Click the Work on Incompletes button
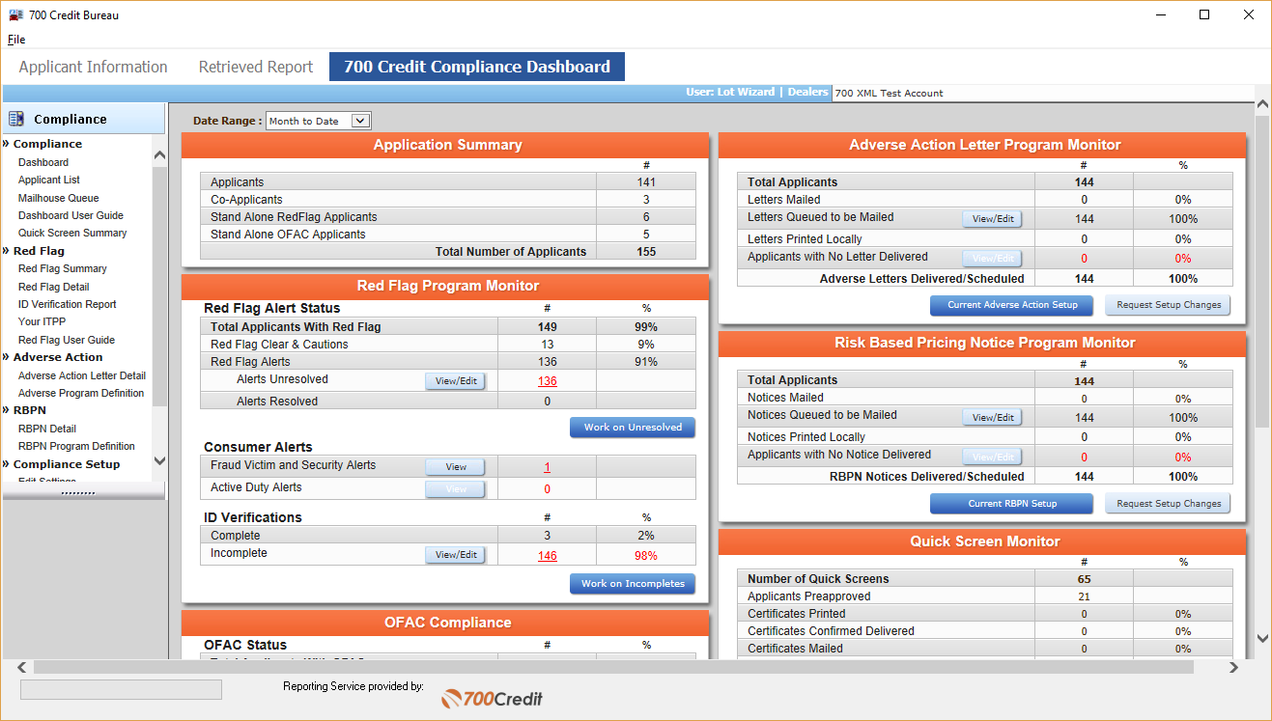Image resolution: width=1272 pixels, height=721 pixels. tap(633, 583)
